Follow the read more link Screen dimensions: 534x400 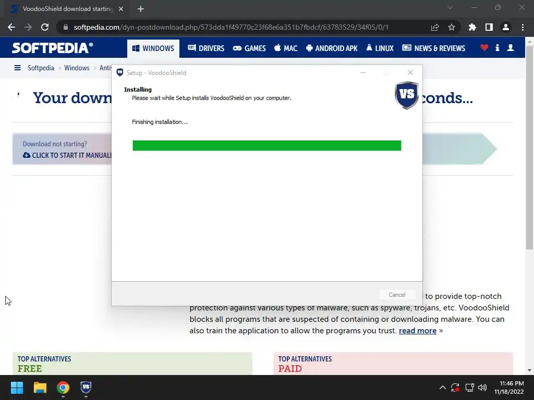418,331
